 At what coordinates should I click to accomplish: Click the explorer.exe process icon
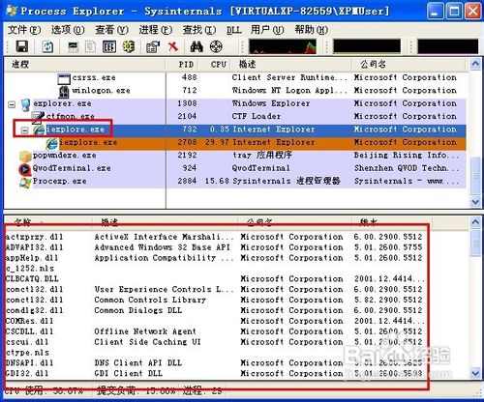pyautogui.click(x=26, y=104)
